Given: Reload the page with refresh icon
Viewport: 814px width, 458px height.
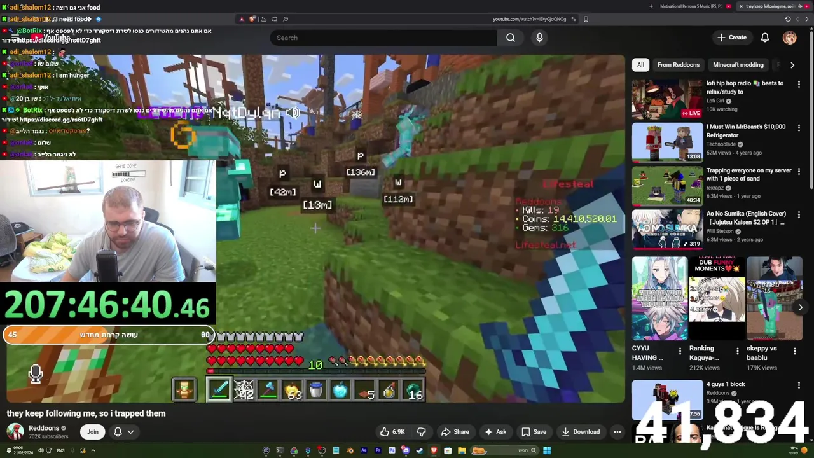Looking at the screenshot, I should [787, 19].
